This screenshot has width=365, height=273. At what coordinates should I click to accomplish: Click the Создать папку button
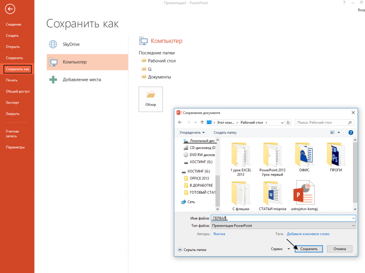click(x=225, y=133)
